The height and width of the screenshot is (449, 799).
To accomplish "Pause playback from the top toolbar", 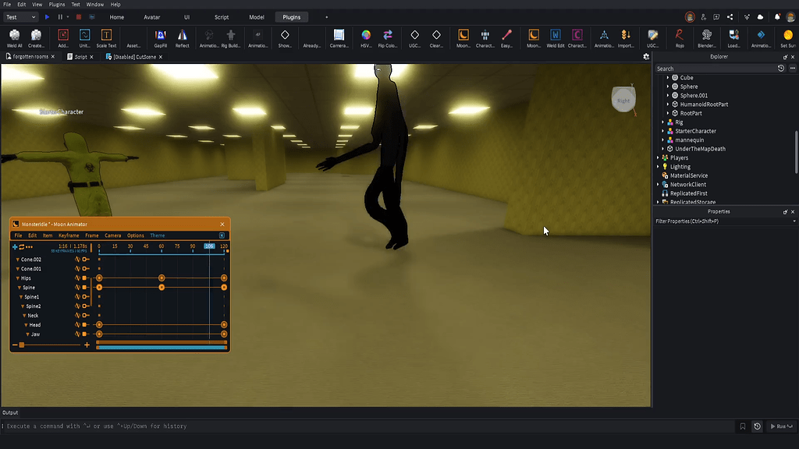I will pyautogui.click(x=59, y=16).
